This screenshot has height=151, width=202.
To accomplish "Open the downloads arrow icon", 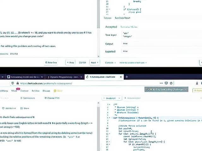I will pos(197,83).
